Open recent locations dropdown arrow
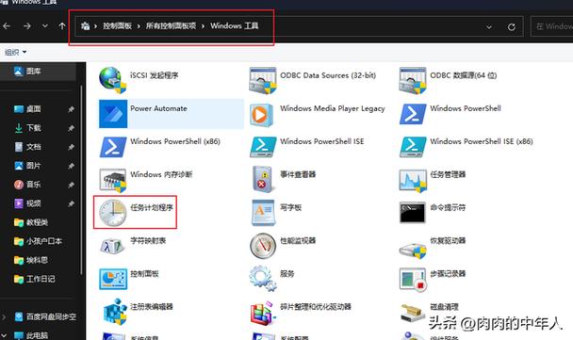The image size is (573, 340). [x=44, y=26]
